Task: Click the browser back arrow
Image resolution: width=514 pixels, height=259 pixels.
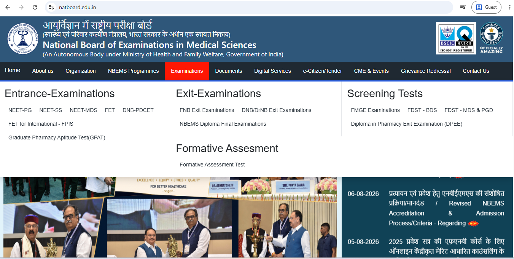Action: click(x=8, y=7)
